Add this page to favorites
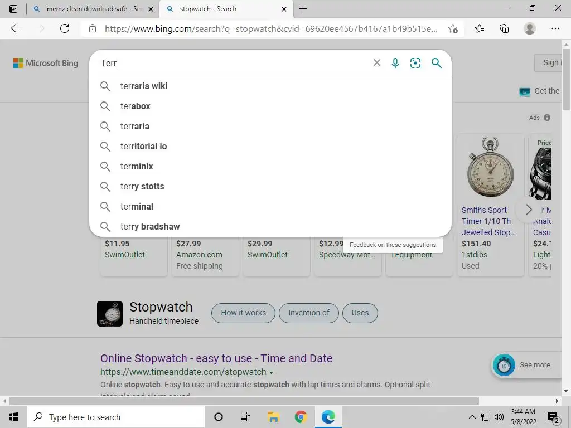Screen dimensions: 571x428 453,28
